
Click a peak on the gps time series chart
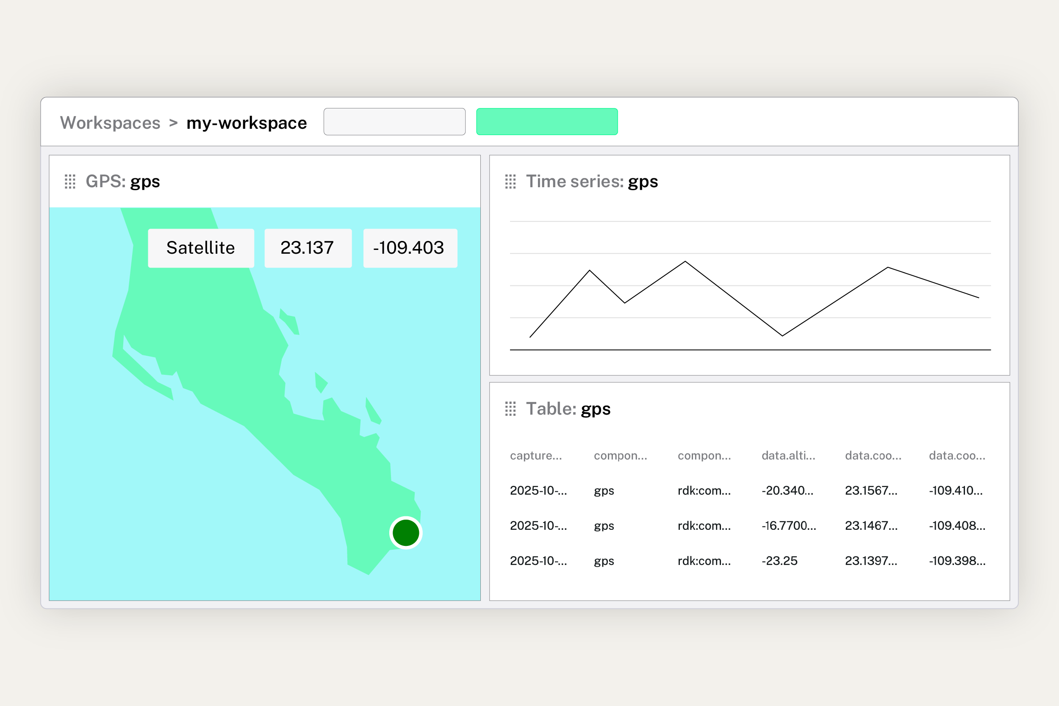pyautogui.click(x=685, y=261)
